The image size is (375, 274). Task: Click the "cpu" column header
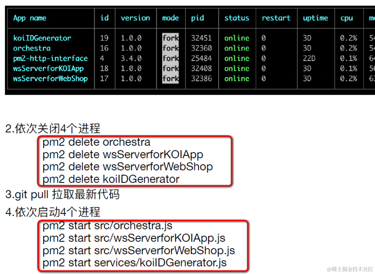point(346,18)
